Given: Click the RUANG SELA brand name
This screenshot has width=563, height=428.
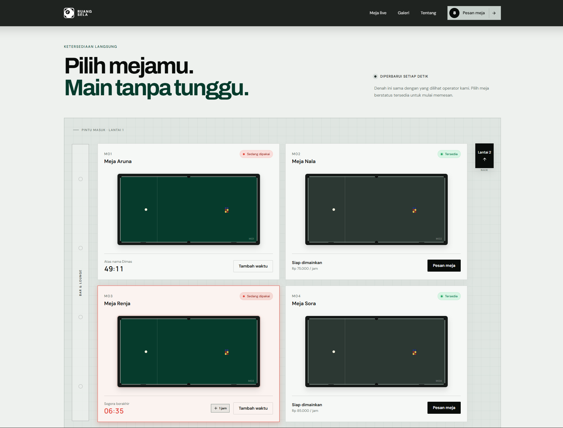Looking at the screenshot, I should tap(85, 13).
